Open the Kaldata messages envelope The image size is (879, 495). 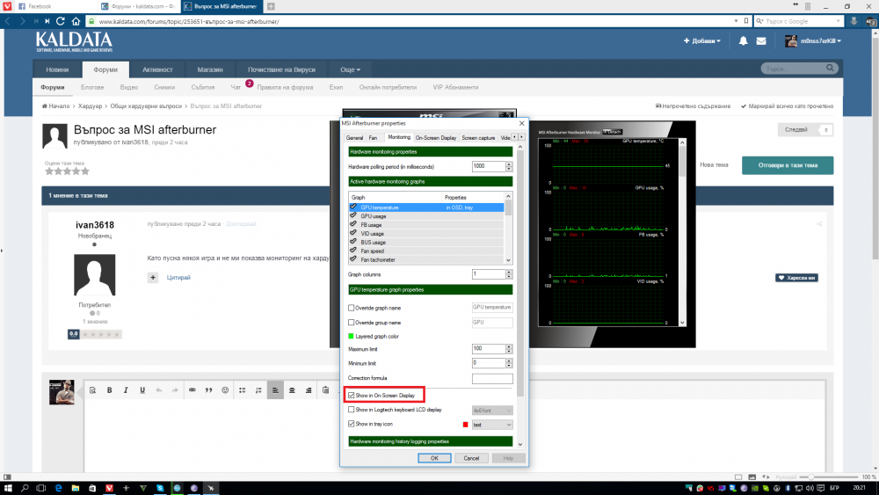761,41
